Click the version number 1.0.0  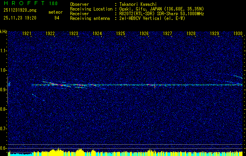(53, 3)
